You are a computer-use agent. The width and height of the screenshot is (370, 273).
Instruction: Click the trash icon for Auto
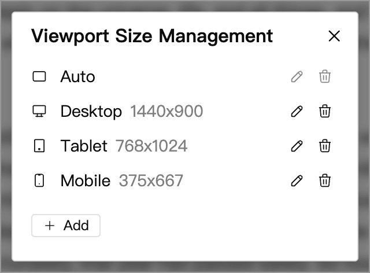325,76
